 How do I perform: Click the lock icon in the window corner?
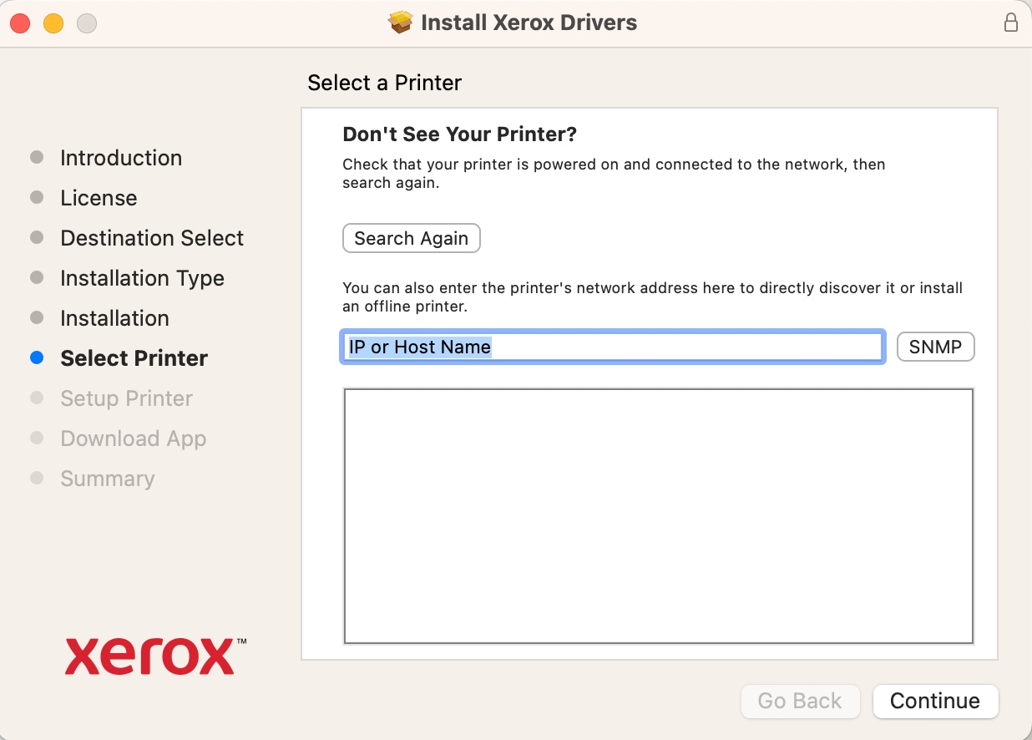1011,23
